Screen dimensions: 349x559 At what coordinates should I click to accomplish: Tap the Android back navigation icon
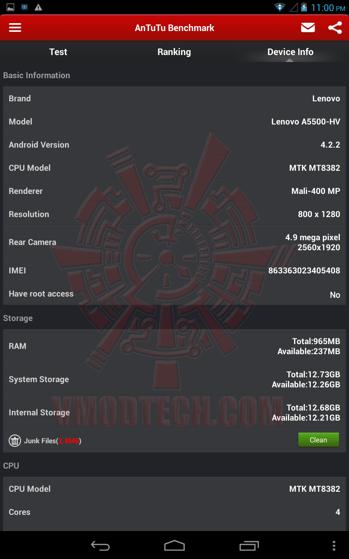(x=100, y=545)
